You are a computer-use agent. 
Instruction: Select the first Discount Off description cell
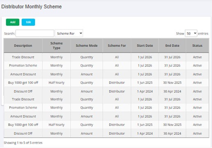click(23, 91)
